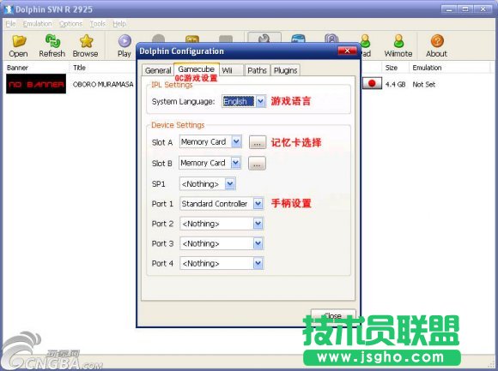Open the Emulation menu
The height and width of the screenshot is (371, 498).
(x=38, y=24)
